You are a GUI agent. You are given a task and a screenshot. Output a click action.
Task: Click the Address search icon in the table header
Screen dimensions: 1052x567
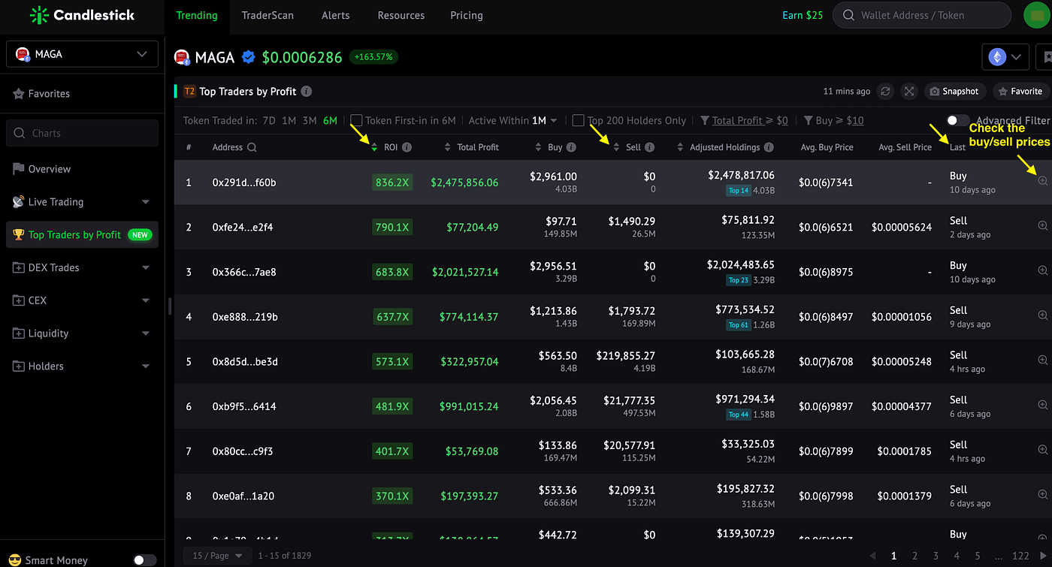[252, 147]
